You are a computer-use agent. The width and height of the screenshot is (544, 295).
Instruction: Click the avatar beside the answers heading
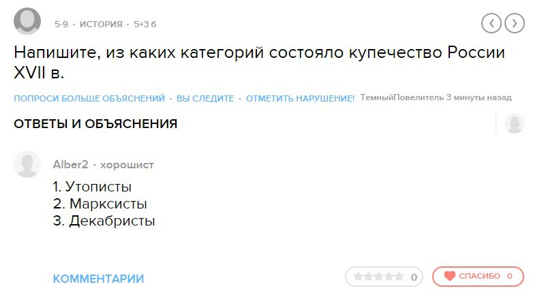tap(514, 123)
